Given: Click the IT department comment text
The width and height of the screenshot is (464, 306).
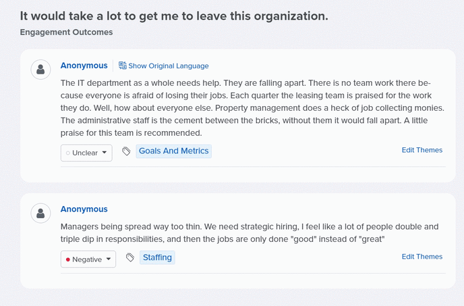Looking at the screenshot, I should coord(252,108).
